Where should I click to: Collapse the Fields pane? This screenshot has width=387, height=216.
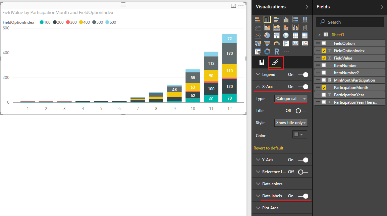382,7
